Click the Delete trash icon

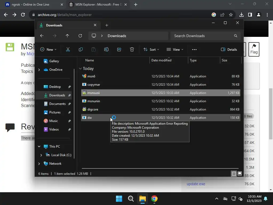pyautogui.click(x=132, y=49)
